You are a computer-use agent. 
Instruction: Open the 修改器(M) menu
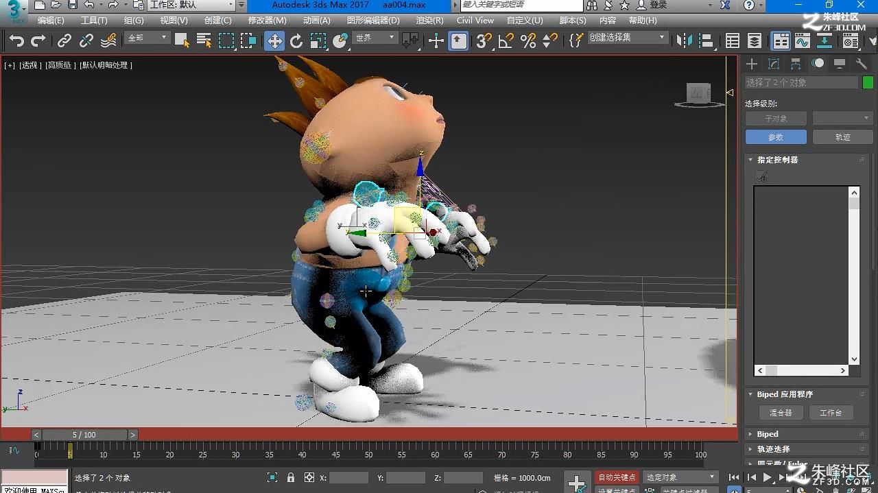(267, 21)
